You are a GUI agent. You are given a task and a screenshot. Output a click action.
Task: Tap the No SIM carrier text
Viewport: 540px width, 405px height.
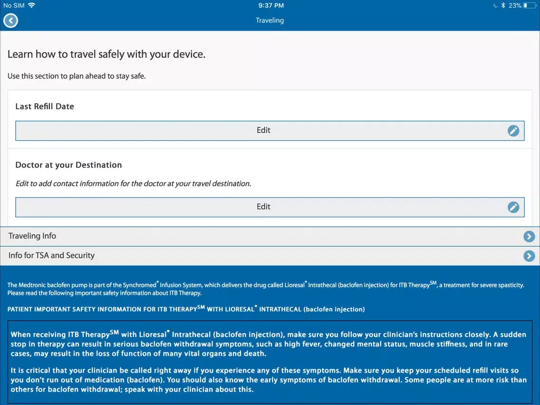[13, 6]
